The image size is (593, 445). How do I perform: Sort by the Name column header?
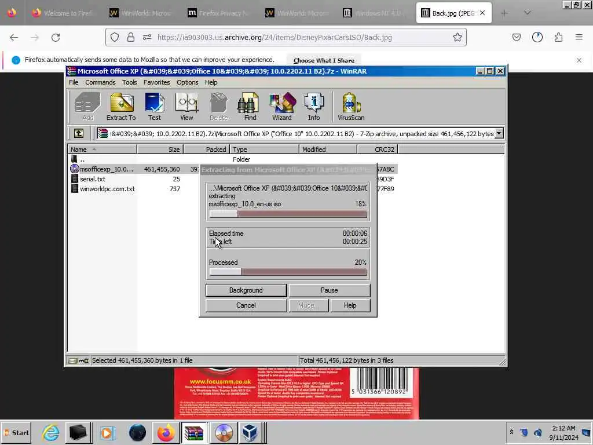102,149
